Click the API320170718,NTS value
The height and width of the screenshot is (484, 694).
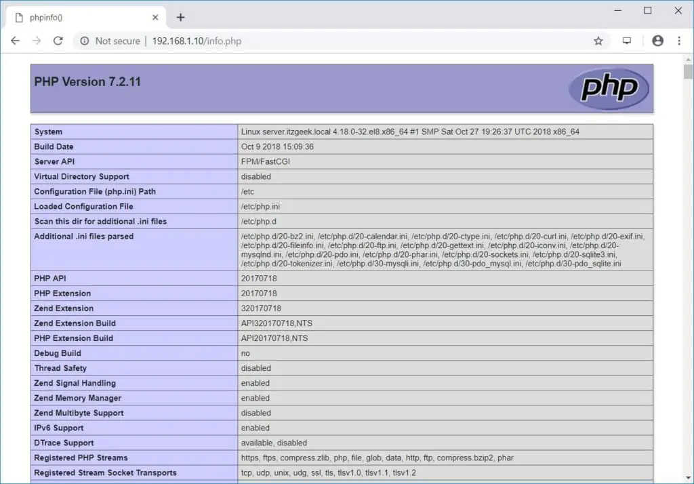[277, 323]
